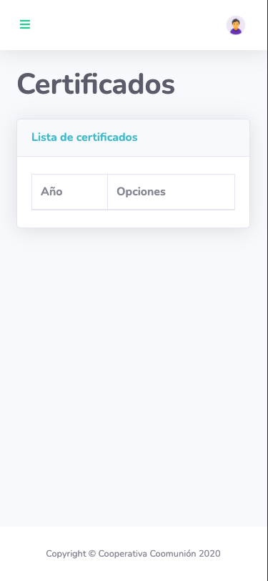The width and height of the screenshot is (268, 581).
Task: Click the Copyright Cooperativa Coomunión 2020 footer text
Action: tap(133, 554)
